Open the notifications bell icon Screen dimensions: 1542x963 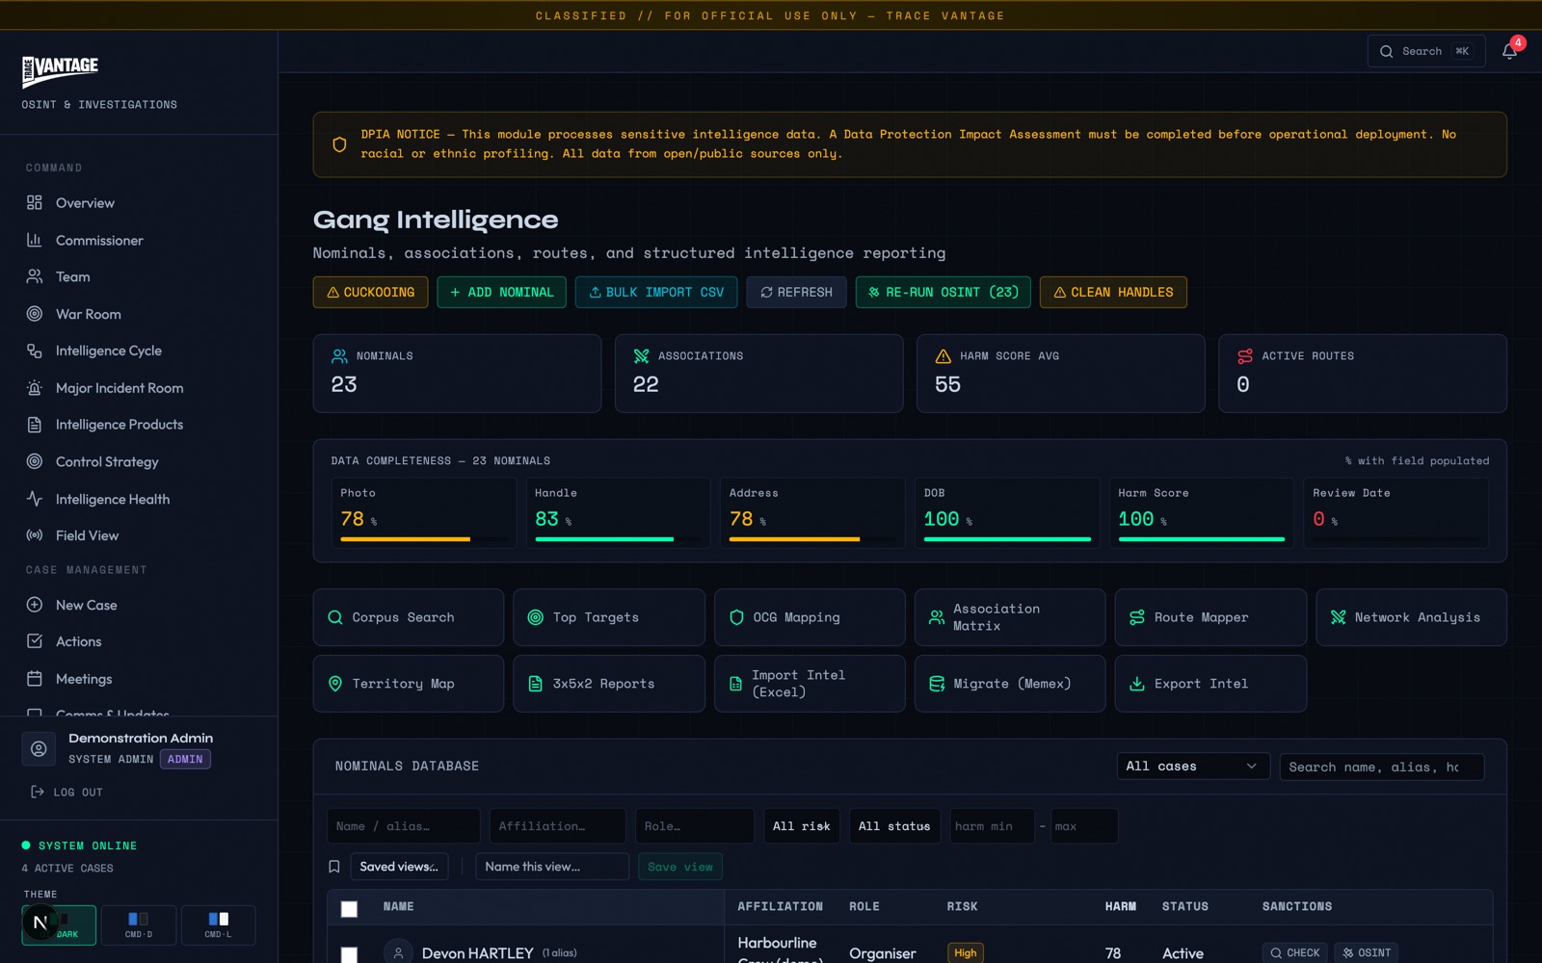click(x=1509, y=51)
